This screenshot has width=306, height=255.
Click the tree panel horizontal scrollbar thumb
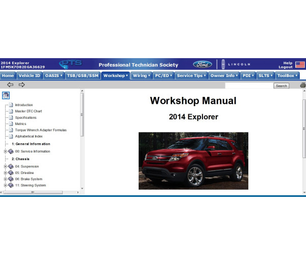click(33, 192)
